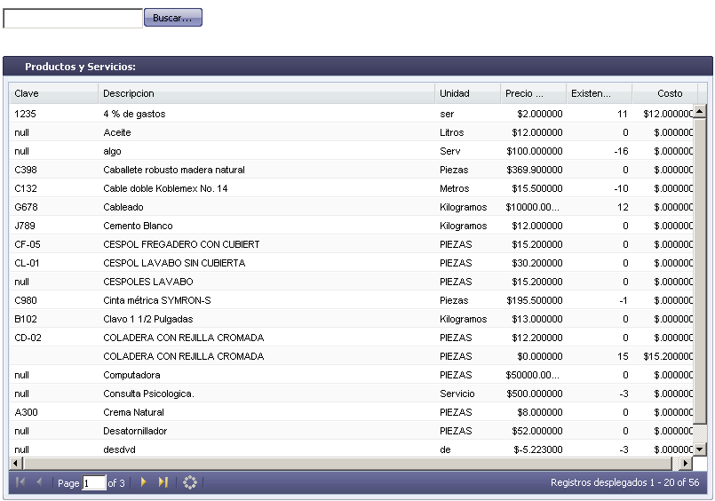Viewport: 715px width, 501px height.
Task: Sort by the Unidad column header
Action: [x=467, y=93]
